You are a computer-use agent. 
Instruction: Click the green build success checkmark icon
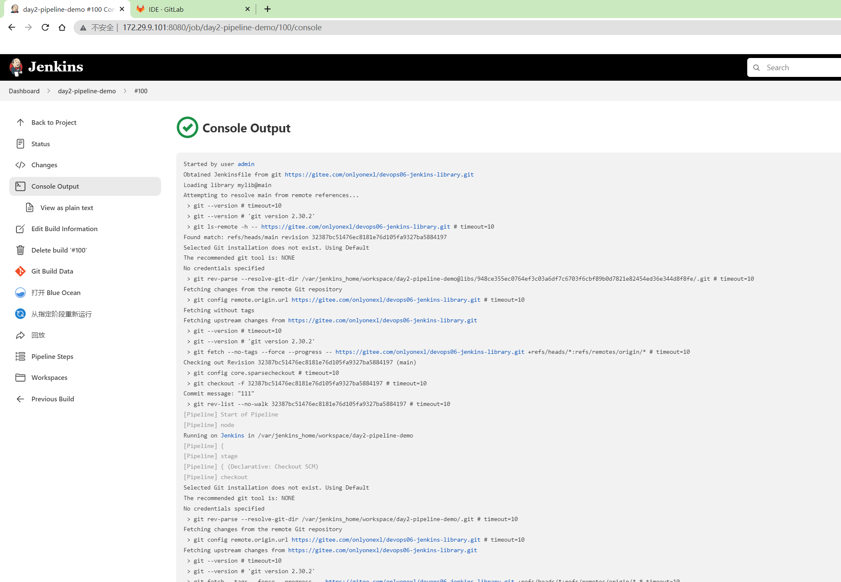pyautogui.click(x=188, y=127)
